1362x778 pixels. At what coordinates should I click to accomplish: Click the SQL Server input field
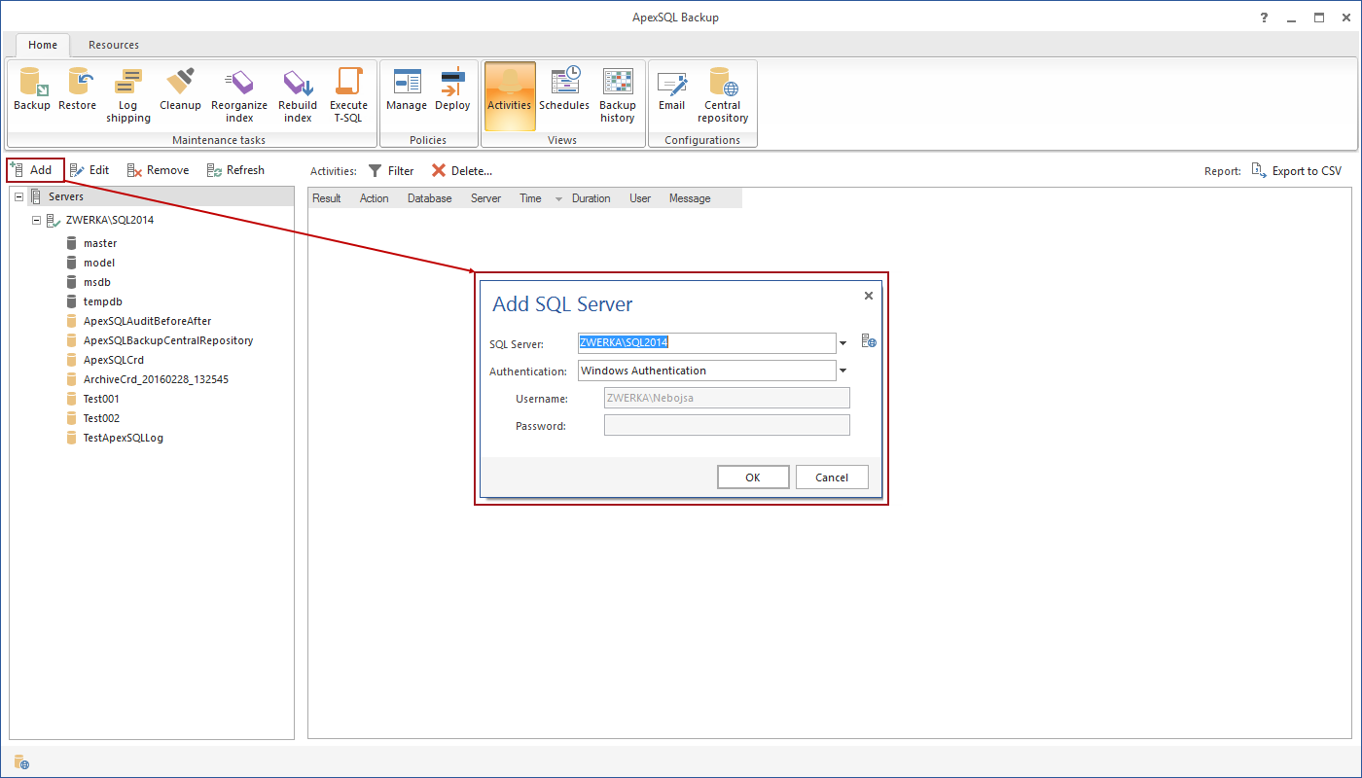pos(706,342)
